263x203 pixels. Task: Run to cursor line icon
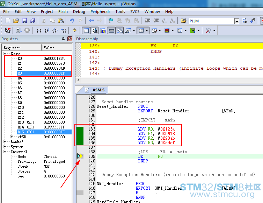pos(64,30)
